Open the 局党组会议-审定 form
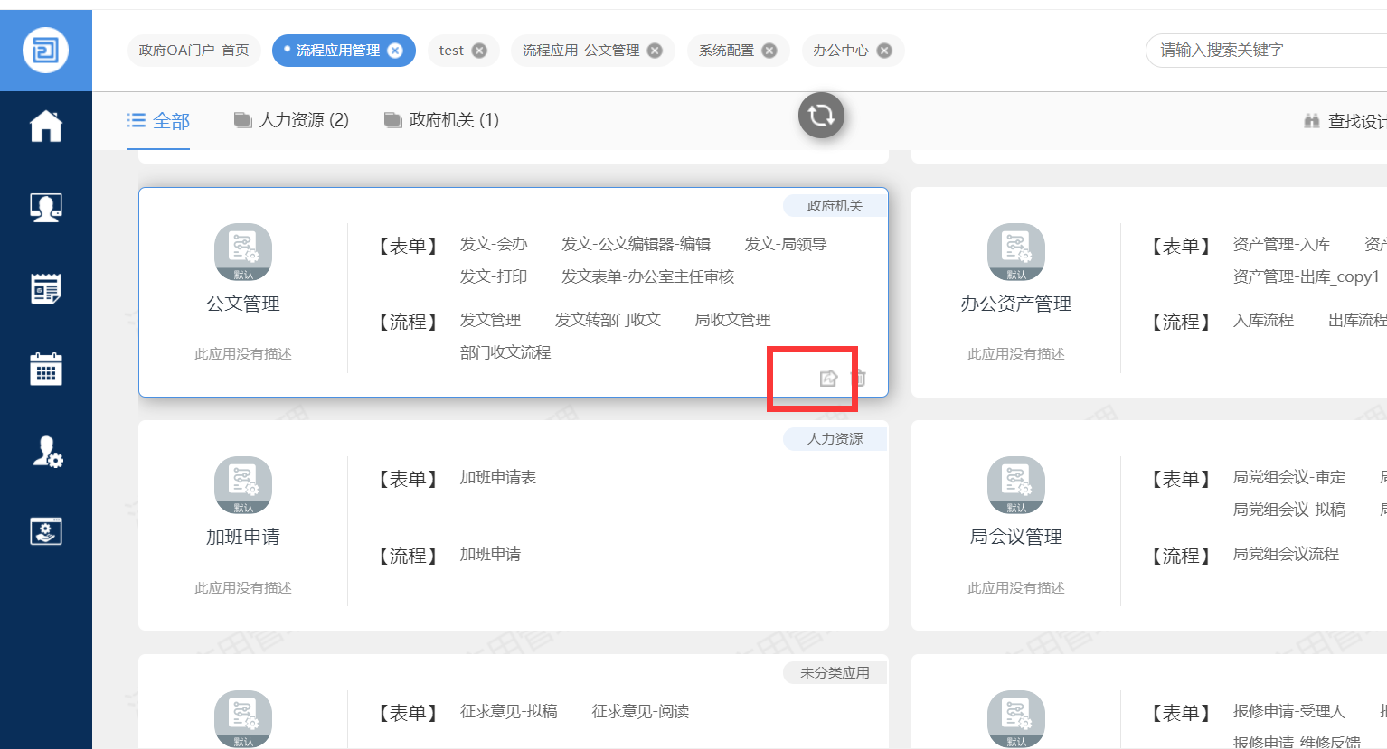The width and height of the screenshot is (1387, 749). [x=1289, y=477]
